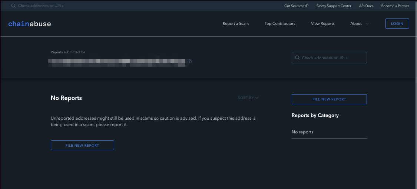Select View Reports in navigation
This screenshot has width=417, height=189.
(322, 24)
